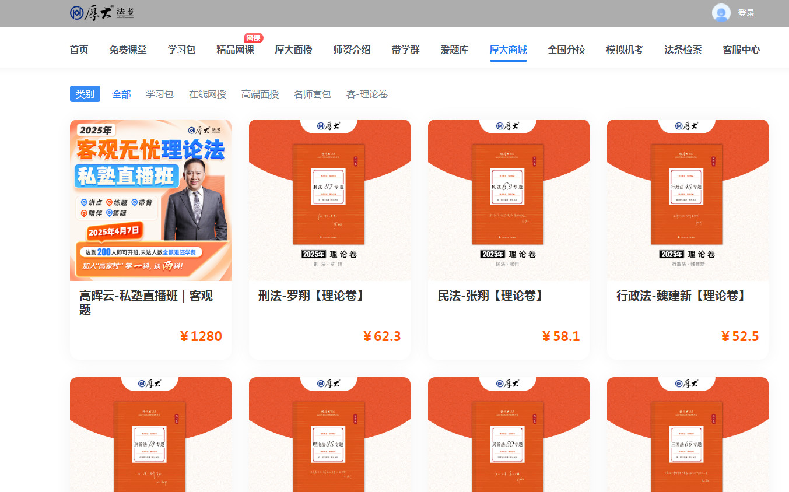789x492 pixels.
Task: Open the 理论法 88专题 book cover
Action: point(329,447)
